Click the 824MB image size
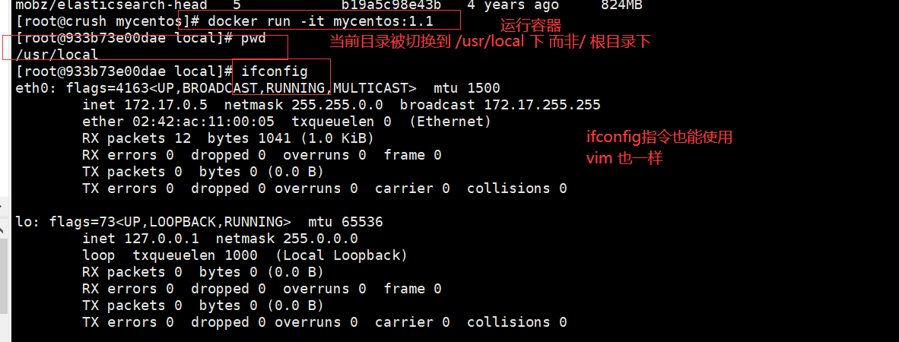Image resolution: width=899 pixels, height=342 pixels. 622,5
